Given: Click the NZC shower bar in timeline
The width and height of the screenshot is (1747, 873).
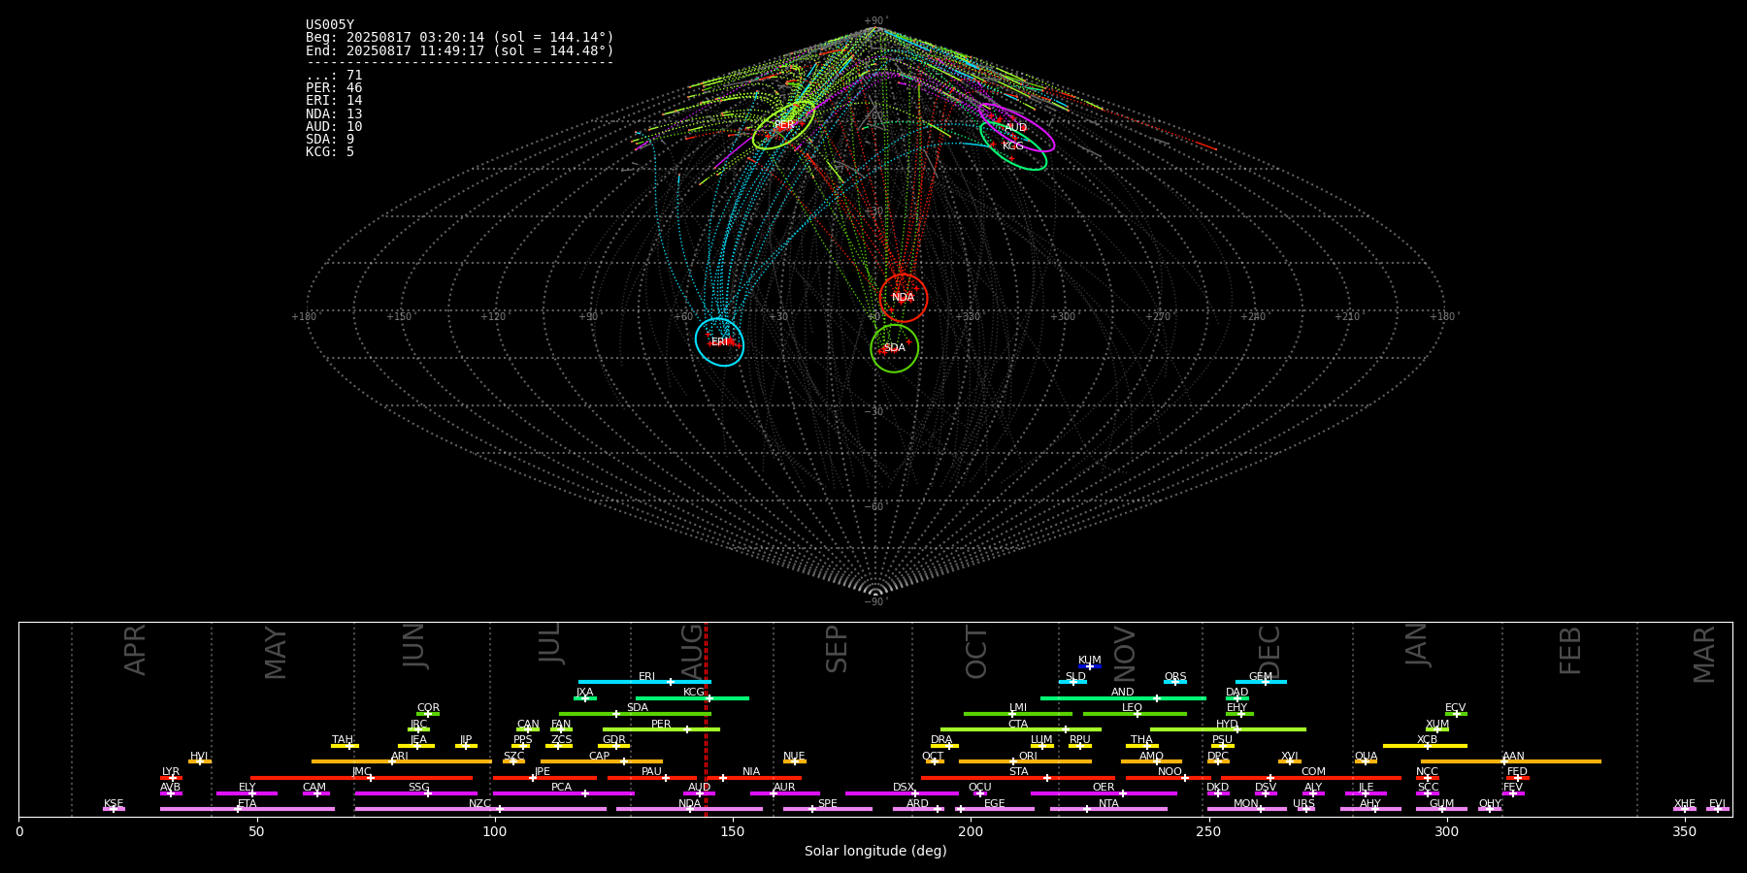Looking at the screenshot, I should coord(480,809).
